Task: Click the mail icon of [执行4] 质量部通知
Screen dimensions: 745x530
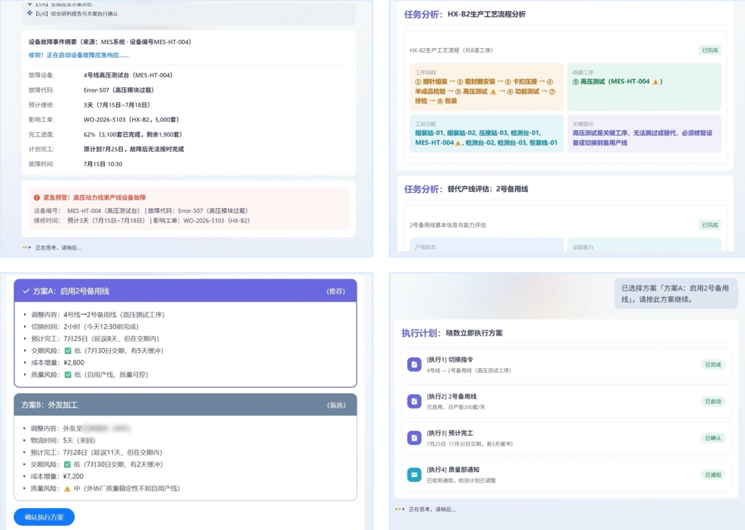Action: 415,474
